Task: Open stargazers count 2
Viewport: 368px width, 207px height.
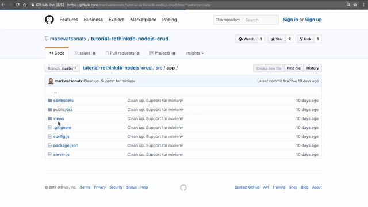Action: pyautogui.click(x=290, y=39)
